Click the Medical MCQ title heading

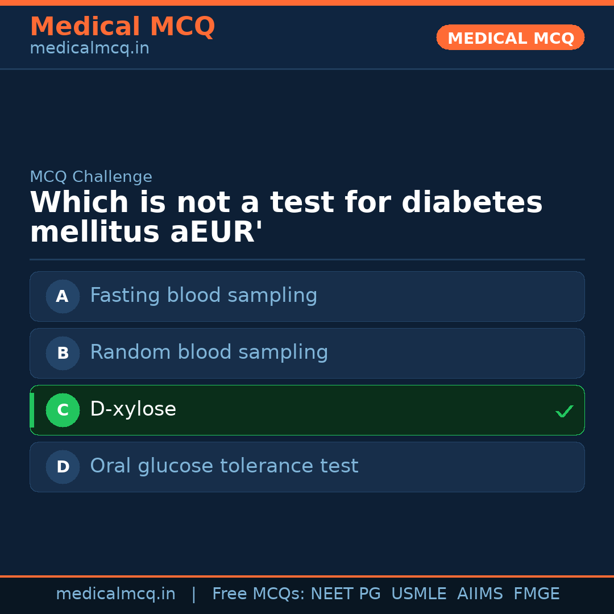(122, 27)
